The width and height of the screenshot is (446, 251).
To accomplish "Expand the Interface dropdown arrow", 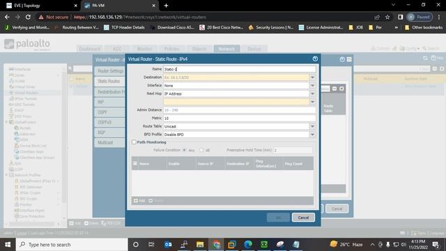I will click(x=312, y=85).
